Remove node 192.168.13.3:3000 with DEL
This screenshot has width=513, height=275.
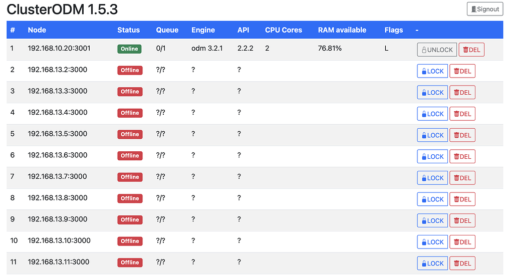click(462, 93)
